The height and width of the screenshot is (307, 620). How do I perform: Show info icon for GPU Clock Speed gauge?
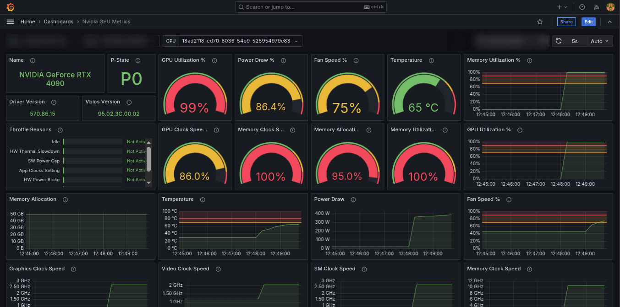click(x=216, y=130)
